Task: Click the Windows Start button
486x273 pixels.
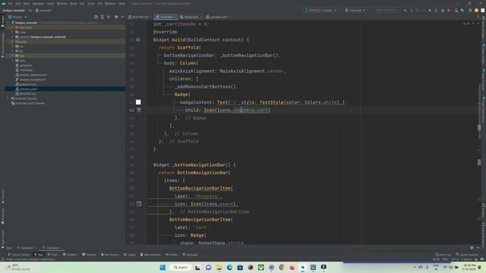Action: (163, 267)
